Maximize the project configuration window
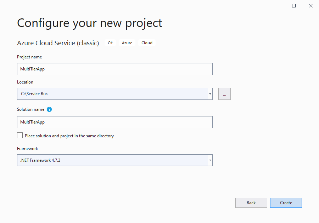The width and height of the screenshot is (319, 223). (294, 6)
